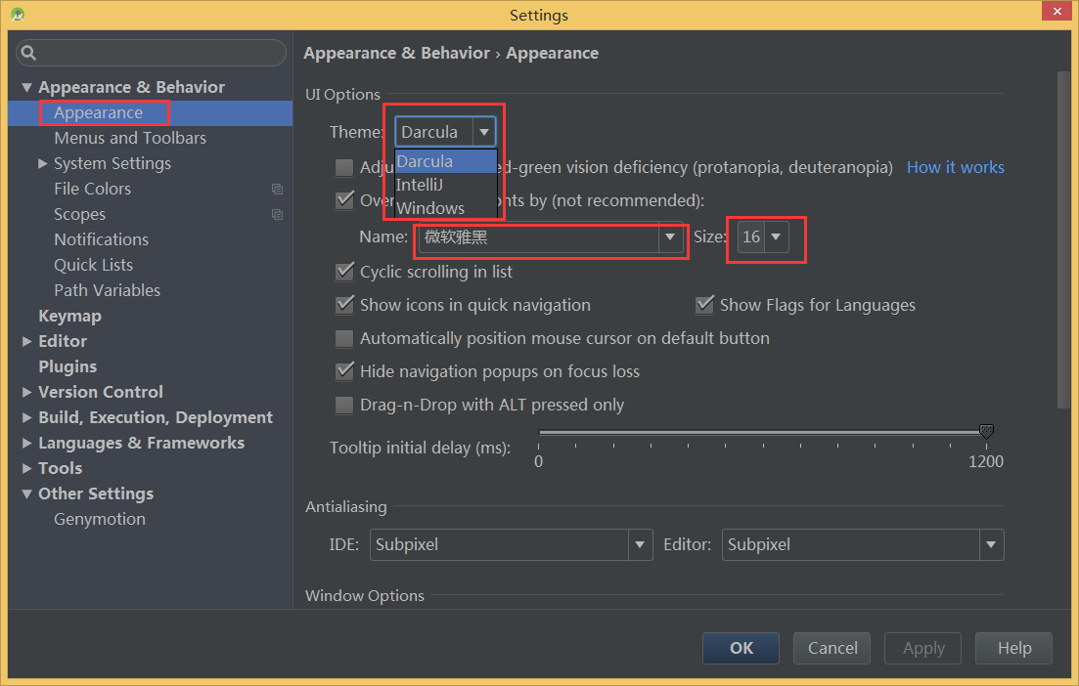Close the Settings window
The height and width of the screenshot is (686, 1079).
(x=1057, y=11)
